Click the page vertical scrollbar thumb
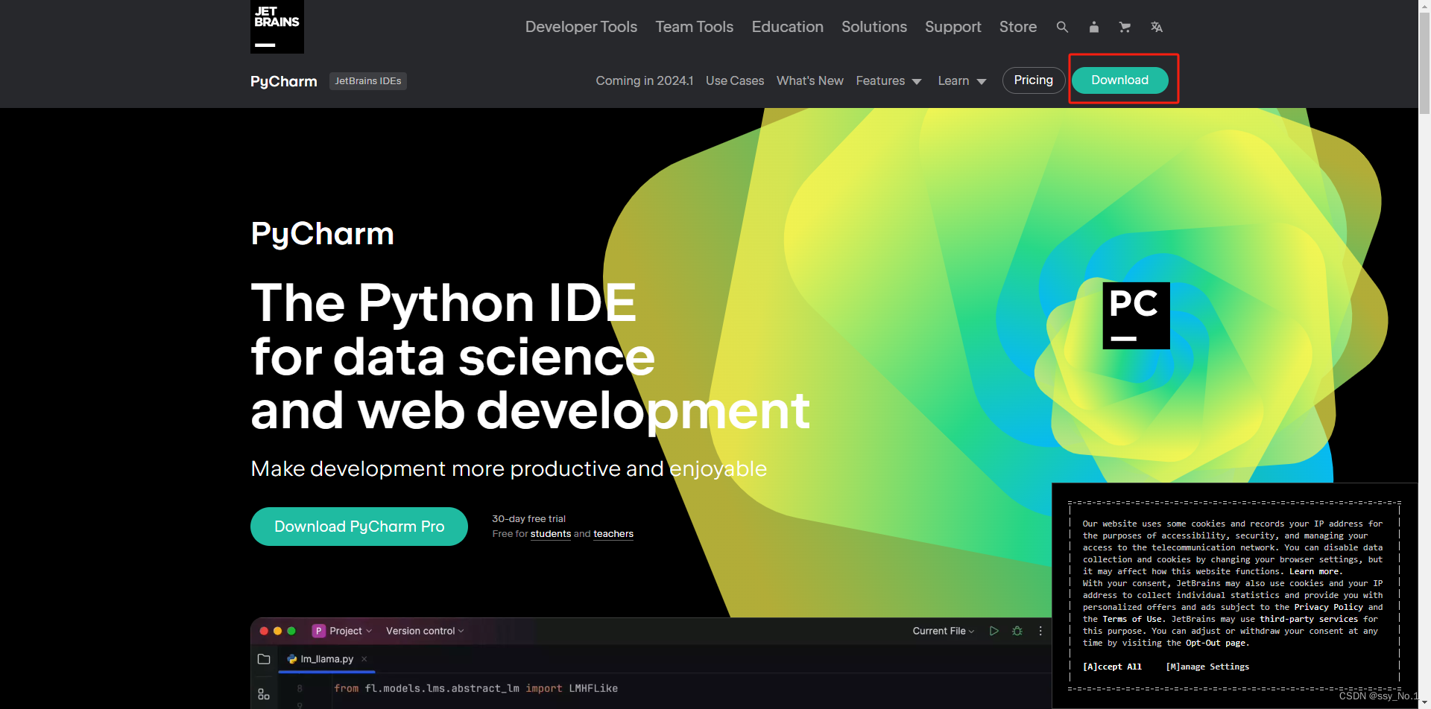Viewport: 1431px width, 709px height. tap(1424, 63)
